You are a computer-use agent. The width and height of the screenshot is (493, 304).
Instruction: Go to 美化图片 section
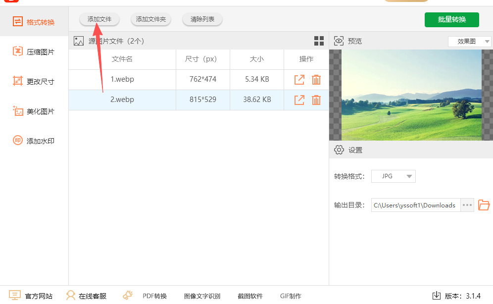tap(34, 111)
